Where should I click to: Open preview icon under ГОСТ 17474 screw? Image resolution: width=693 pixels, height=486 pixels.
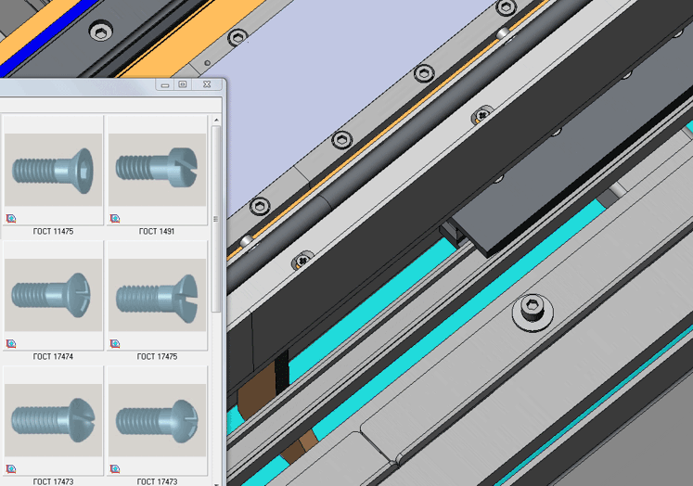(11, 344)
